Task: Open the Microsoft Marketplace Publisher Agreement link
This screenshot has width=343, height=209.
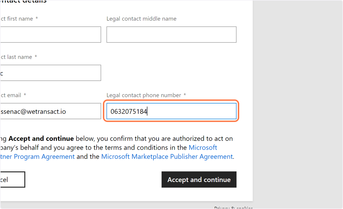Action: (x=167, y=157)
